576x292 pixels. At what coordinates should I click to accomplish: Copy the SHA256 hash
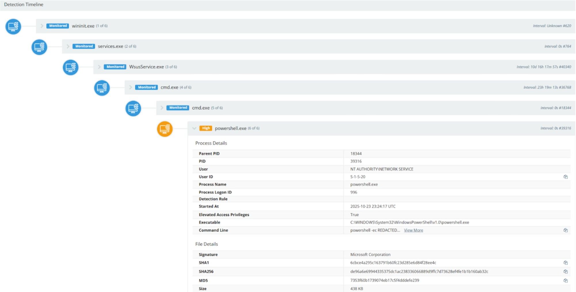565,272
